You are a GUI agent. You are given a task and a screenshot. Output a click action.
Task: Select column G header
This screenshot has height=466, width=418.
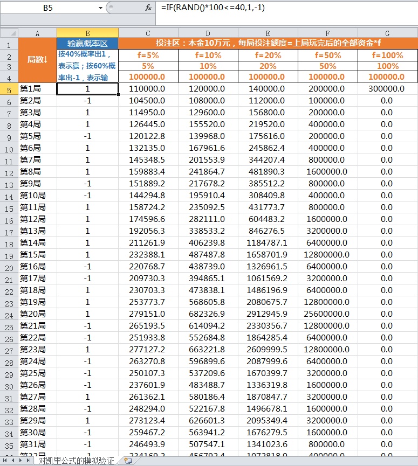pyautogui.click(x=387, y=33)
